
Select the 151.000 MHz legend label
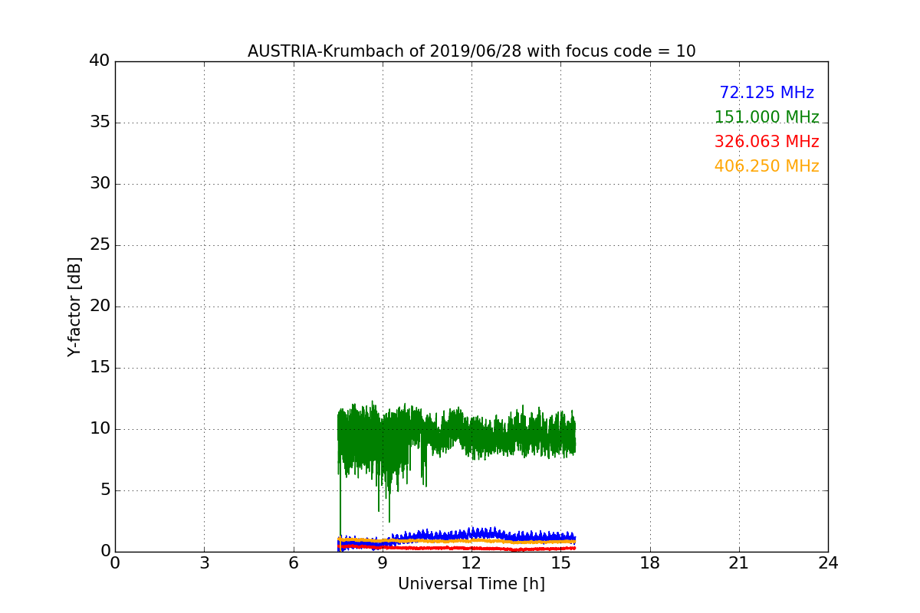click(767, 117)
